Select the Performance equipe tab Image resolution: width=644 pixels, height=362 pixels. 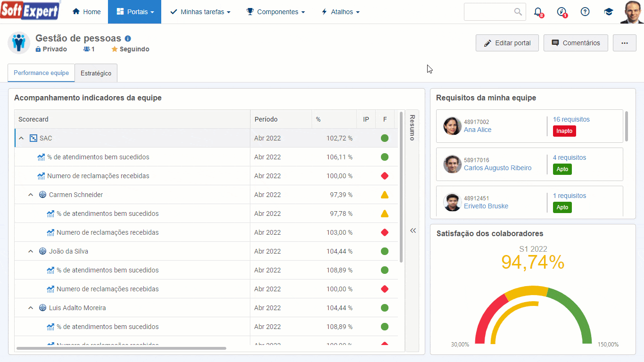click(x=41, y=73)
